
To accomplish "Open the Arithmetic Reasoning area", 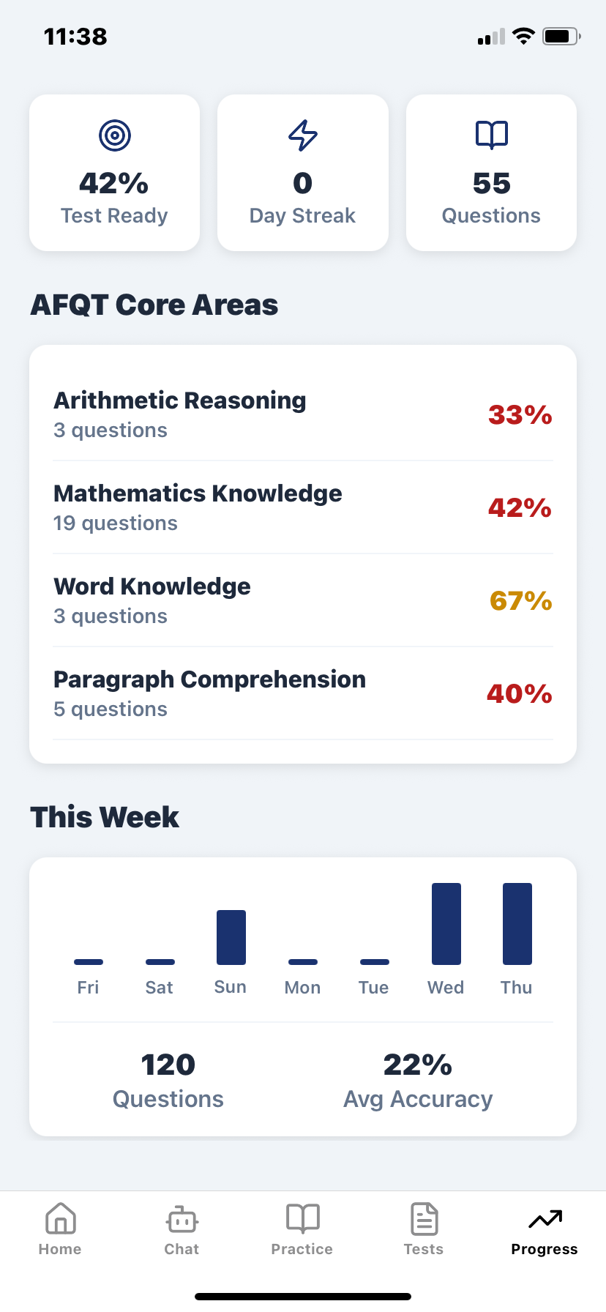I will pyautogui.click(x=302, y=414).
